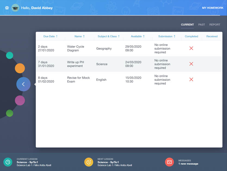227x171 pixels.
Task: Click available date '29/05/2020 09:00'
Action: 133,48
